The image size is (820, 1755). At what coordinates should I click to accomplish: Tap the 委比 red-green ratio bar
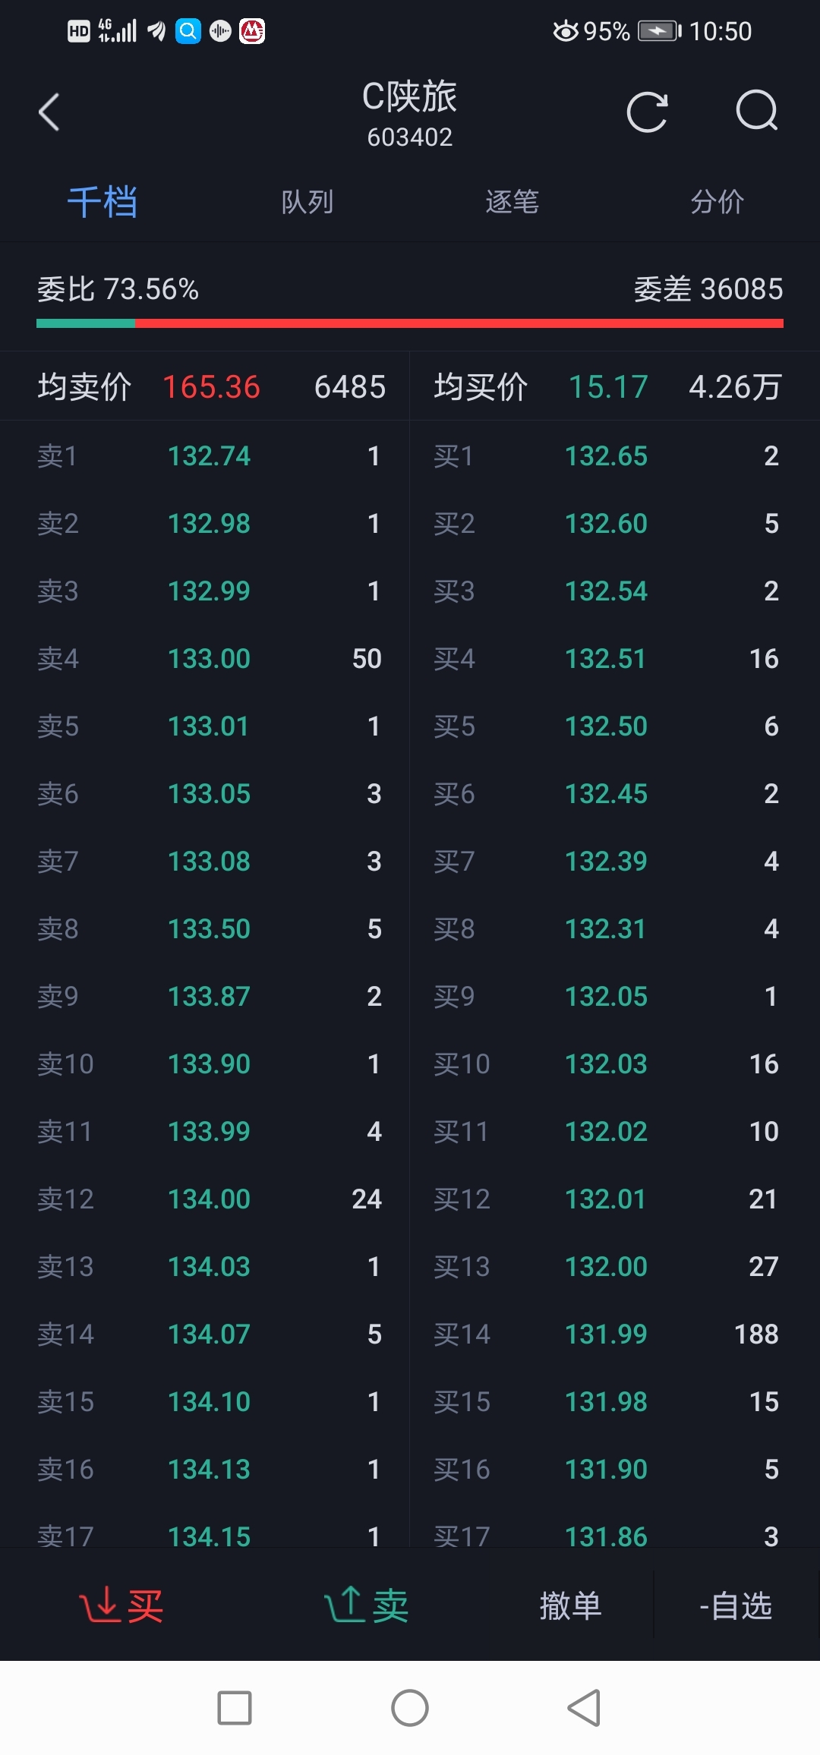click(410, 323)
